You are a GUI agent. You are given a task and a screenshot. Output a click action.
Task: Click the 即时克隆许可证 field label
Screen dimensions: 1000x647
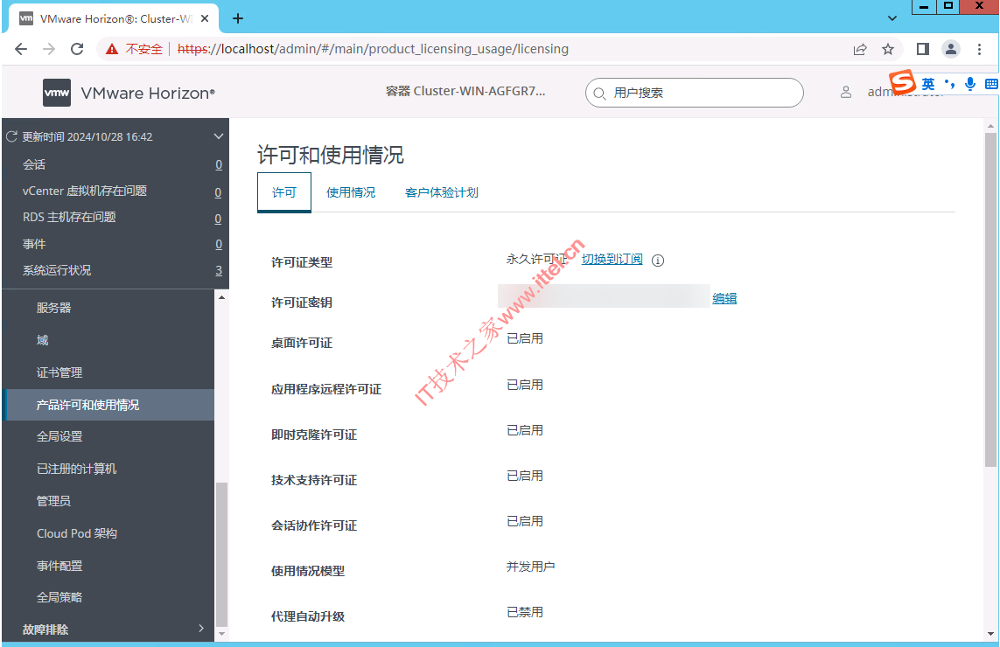[314, 435]
